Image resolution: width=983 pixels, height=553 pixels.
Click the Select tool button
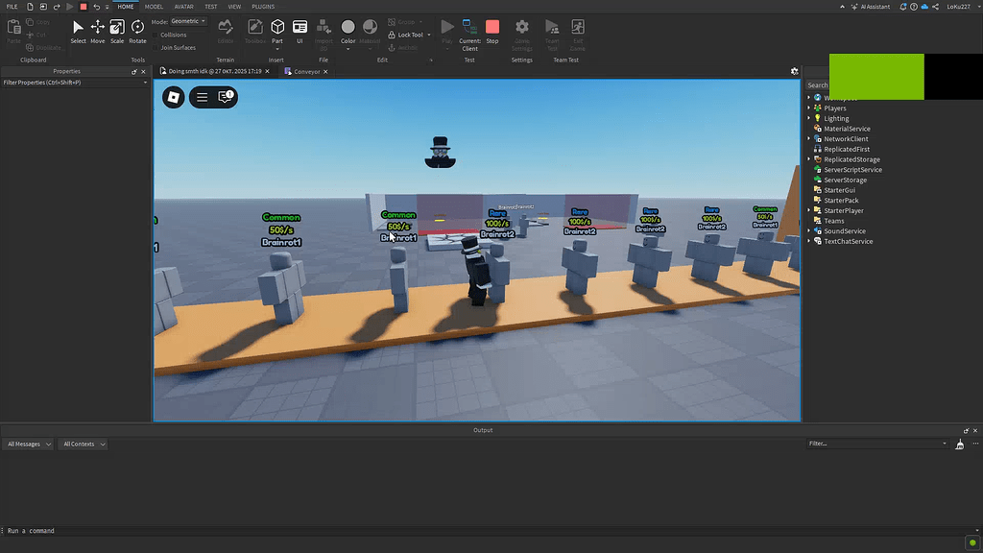click(x=78, y=32)
